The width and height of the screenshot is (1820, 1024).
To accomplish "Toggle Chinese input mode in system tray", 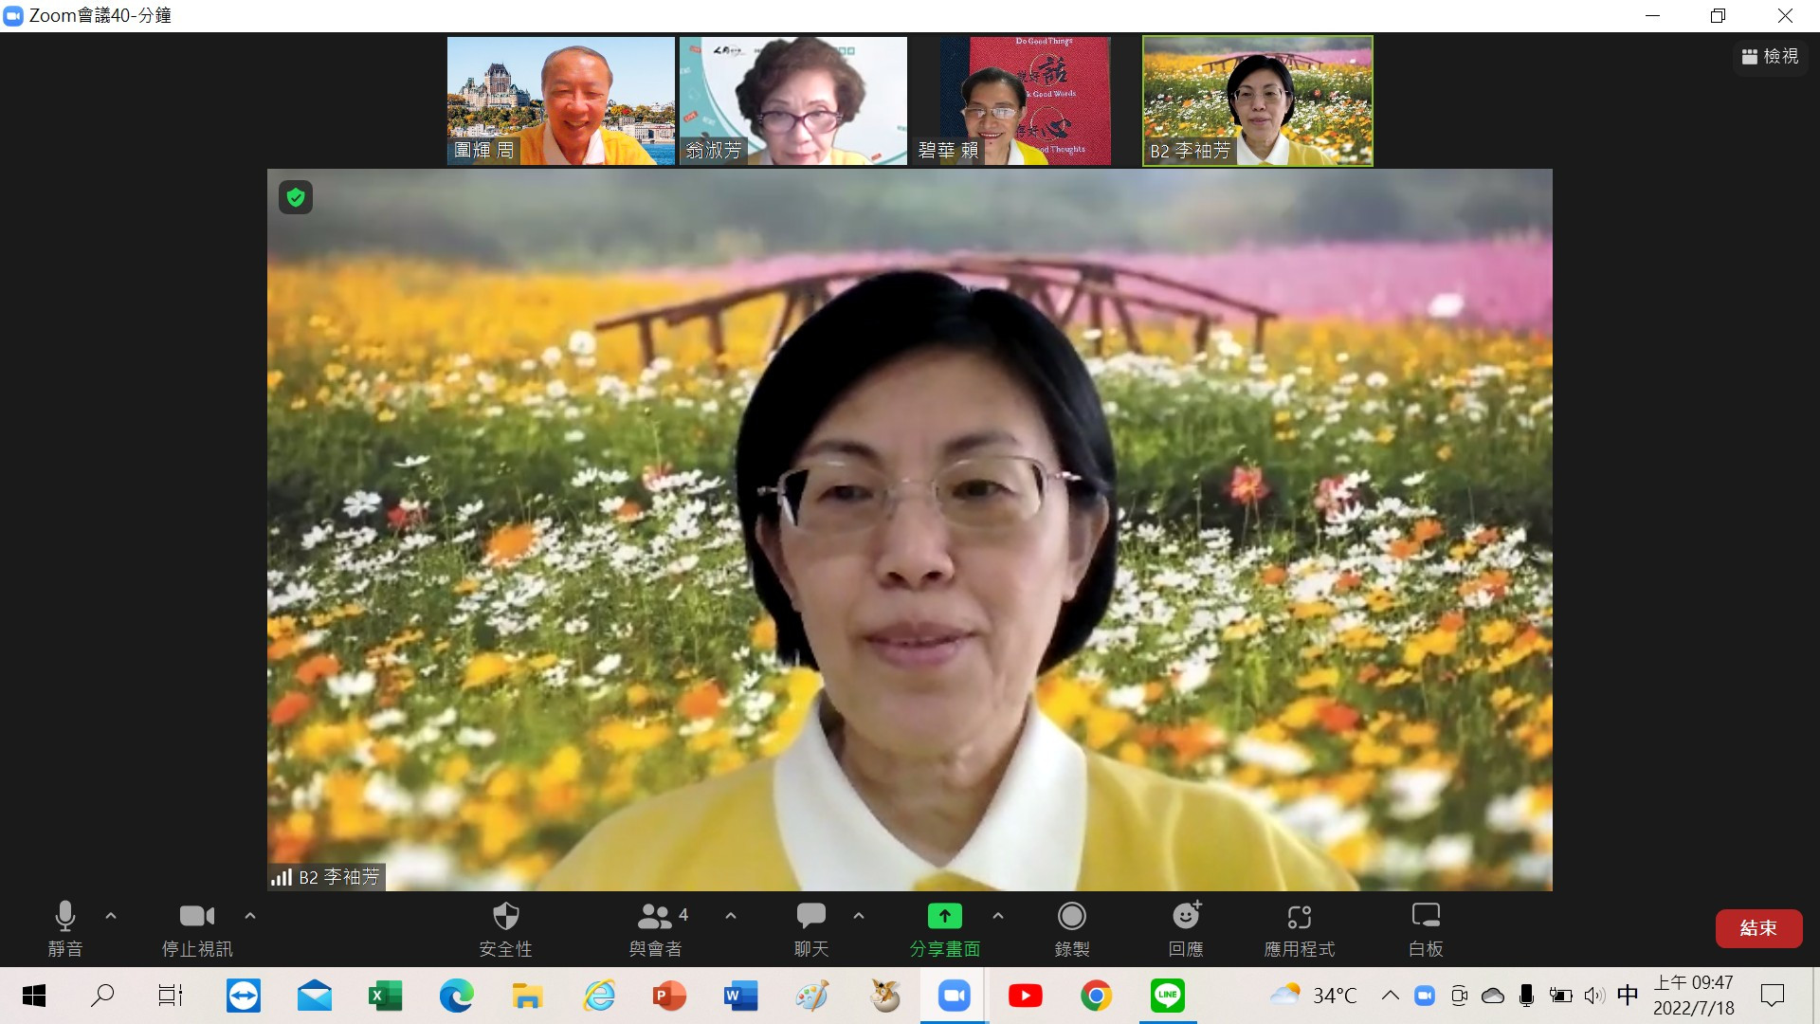I will 1628,995.
